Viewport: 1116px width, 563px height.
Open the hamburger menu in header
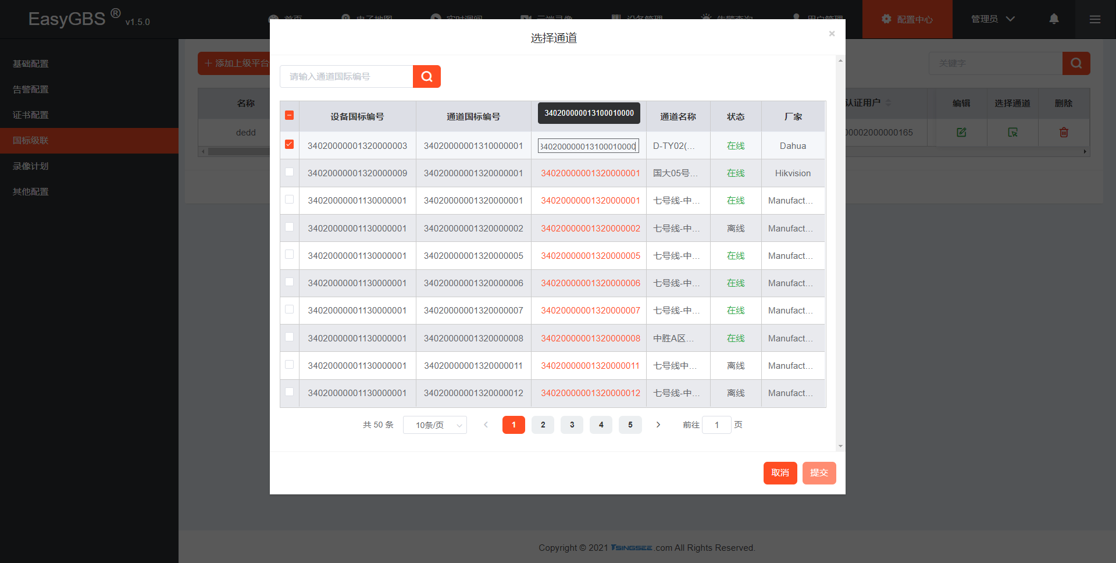1095,19
